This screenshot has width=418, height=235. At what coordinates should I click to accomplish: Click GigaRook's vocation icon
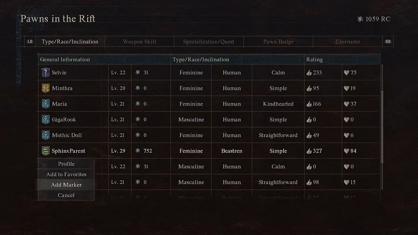tap(46, 119)
